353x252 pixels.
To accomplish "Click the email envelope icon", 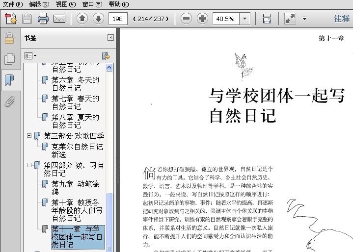I will 59,19.
